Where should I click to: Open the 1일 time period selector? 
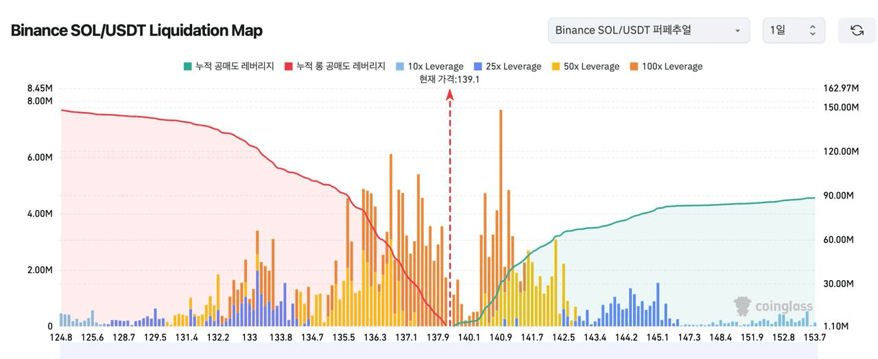pyautogui.click(x=793, y=30)
